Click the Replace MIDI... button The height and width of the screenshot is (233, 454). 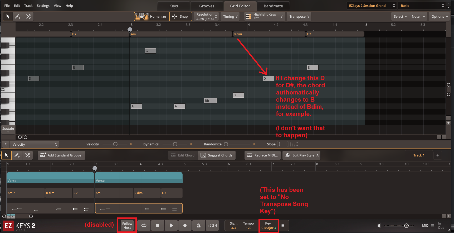point(263,155)
